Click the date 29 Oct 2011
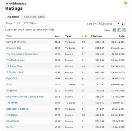 click(118, 42)
